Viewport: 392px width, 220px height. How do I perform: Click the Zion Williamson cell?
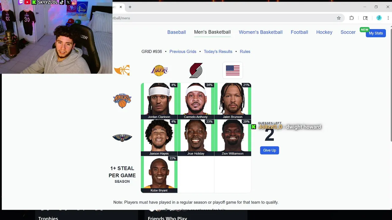tap(233, 137)
